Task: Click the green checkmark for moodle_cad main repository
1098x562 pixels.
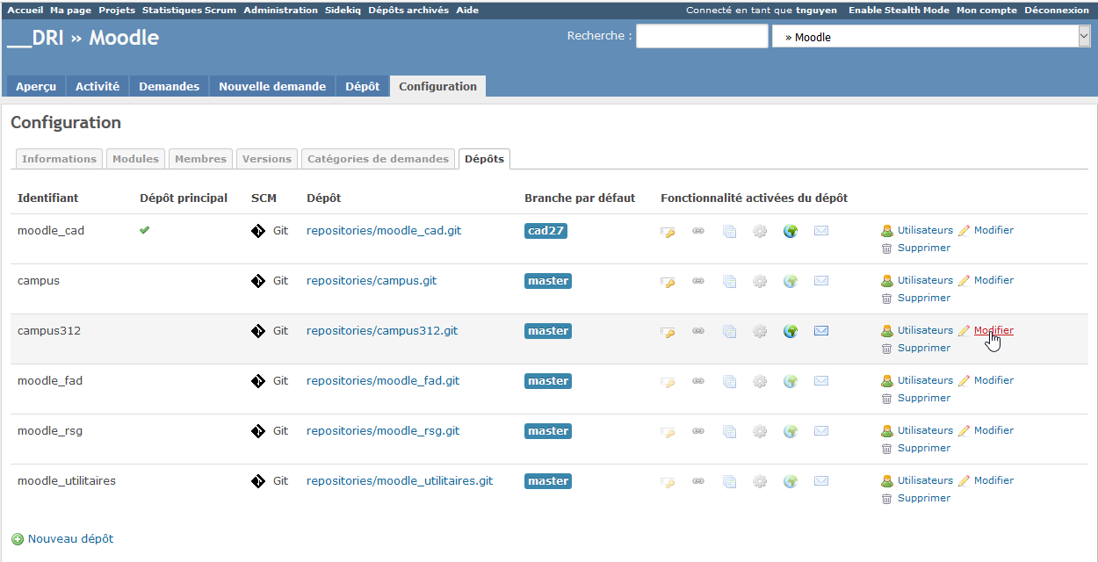Action: point(145,230)
